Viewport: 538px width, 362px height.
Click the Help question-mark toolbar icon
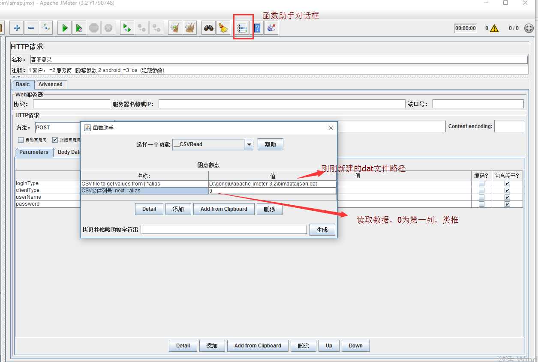tap(257, 28)
